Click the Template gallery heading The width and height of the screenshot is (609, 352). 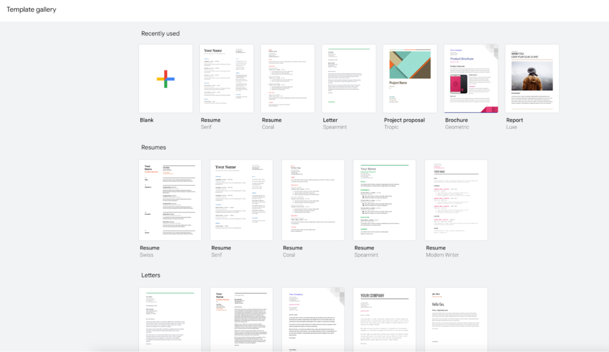(32, 9)
